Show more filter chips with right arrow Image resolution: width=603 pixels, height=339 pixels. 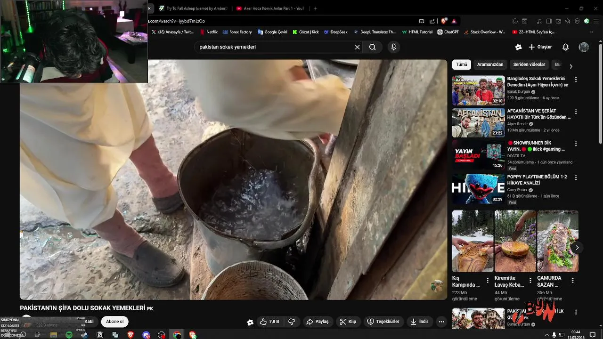pos(571,66)
